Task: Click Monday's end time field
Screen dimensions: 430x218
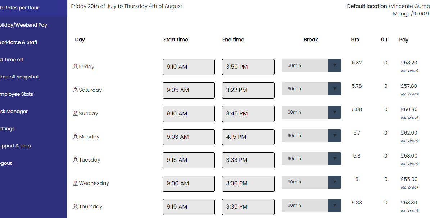Action: pyautogui.click(x=248, y=137)
